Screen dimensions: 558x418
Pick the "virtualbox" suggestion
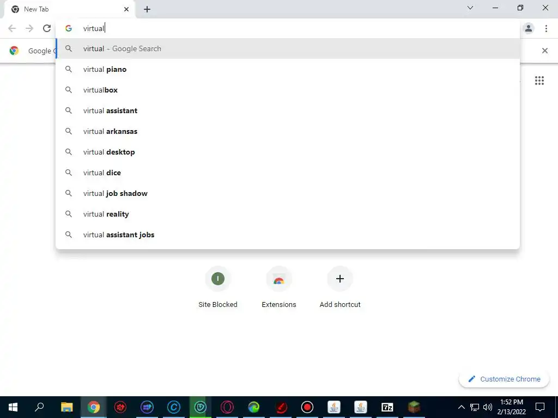(x=288, y=90)
